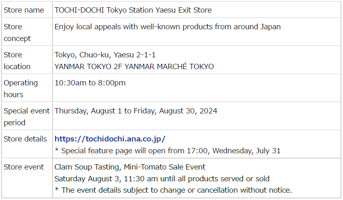Click the Special event period label
This screenshot has height=200, width=343.
(27, 117)
